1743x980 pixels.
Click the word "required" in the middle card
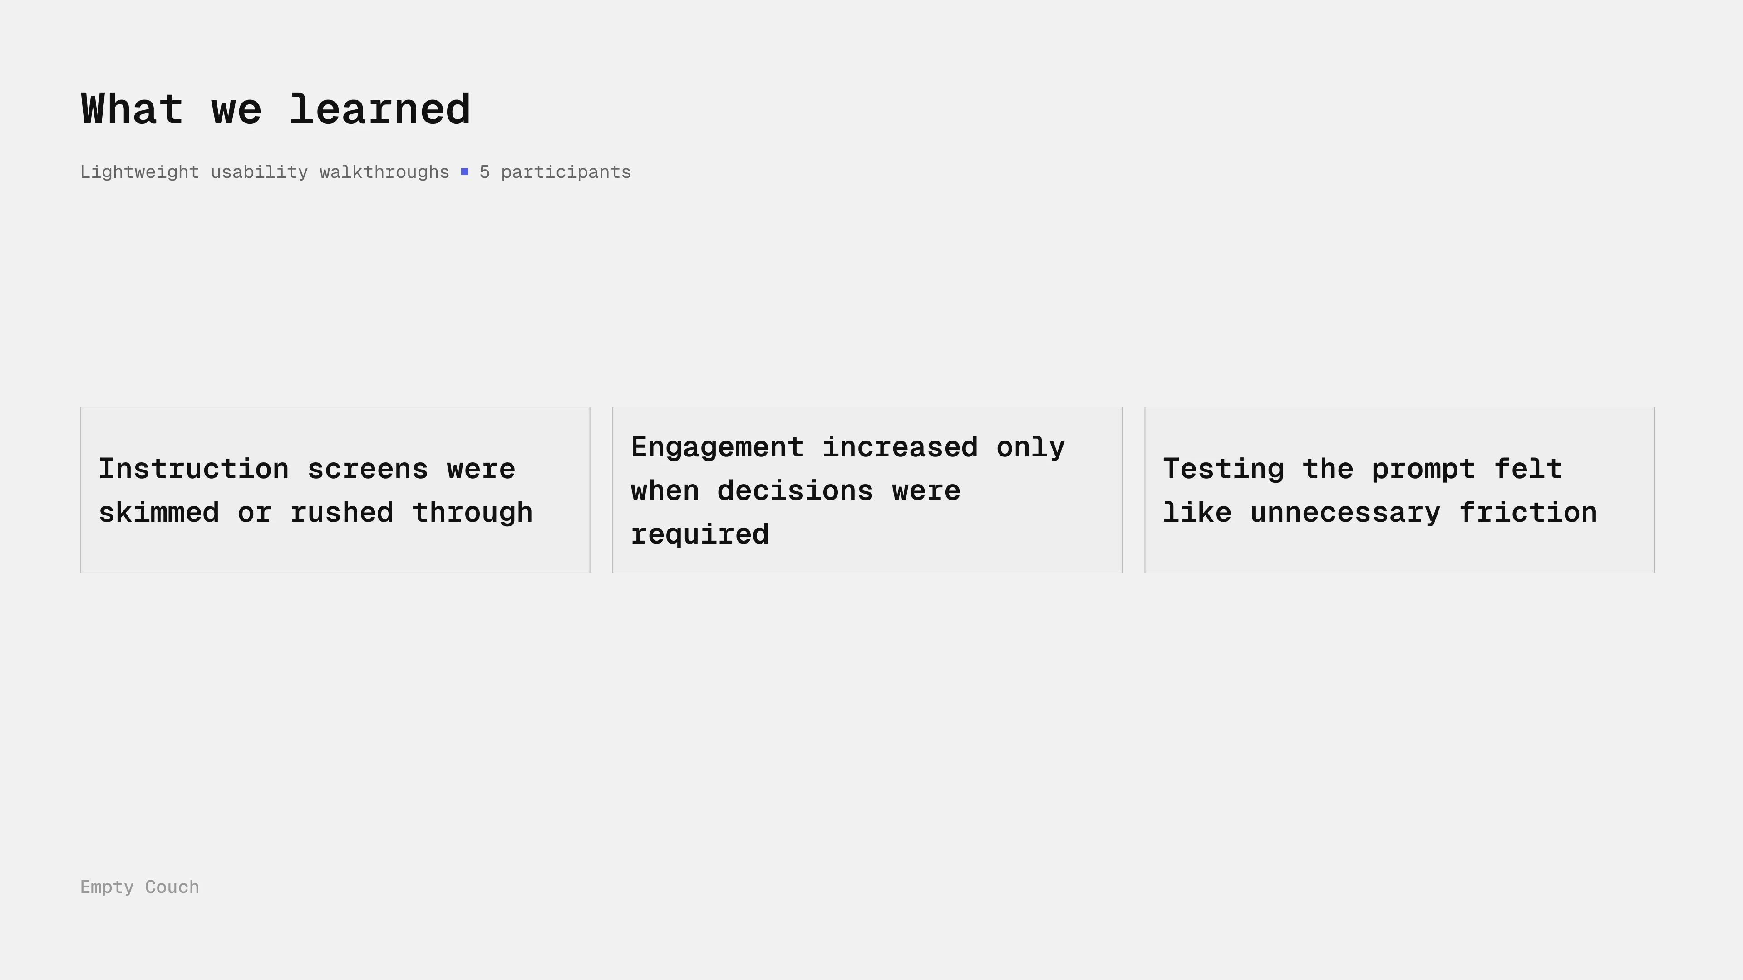click(699, 534)
